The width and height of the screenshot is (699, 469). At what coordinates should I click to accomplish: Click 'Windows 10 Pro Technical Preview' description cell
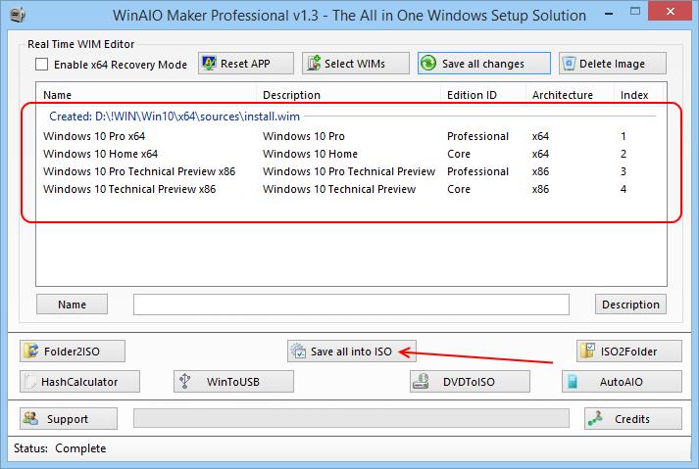[349, 171]
